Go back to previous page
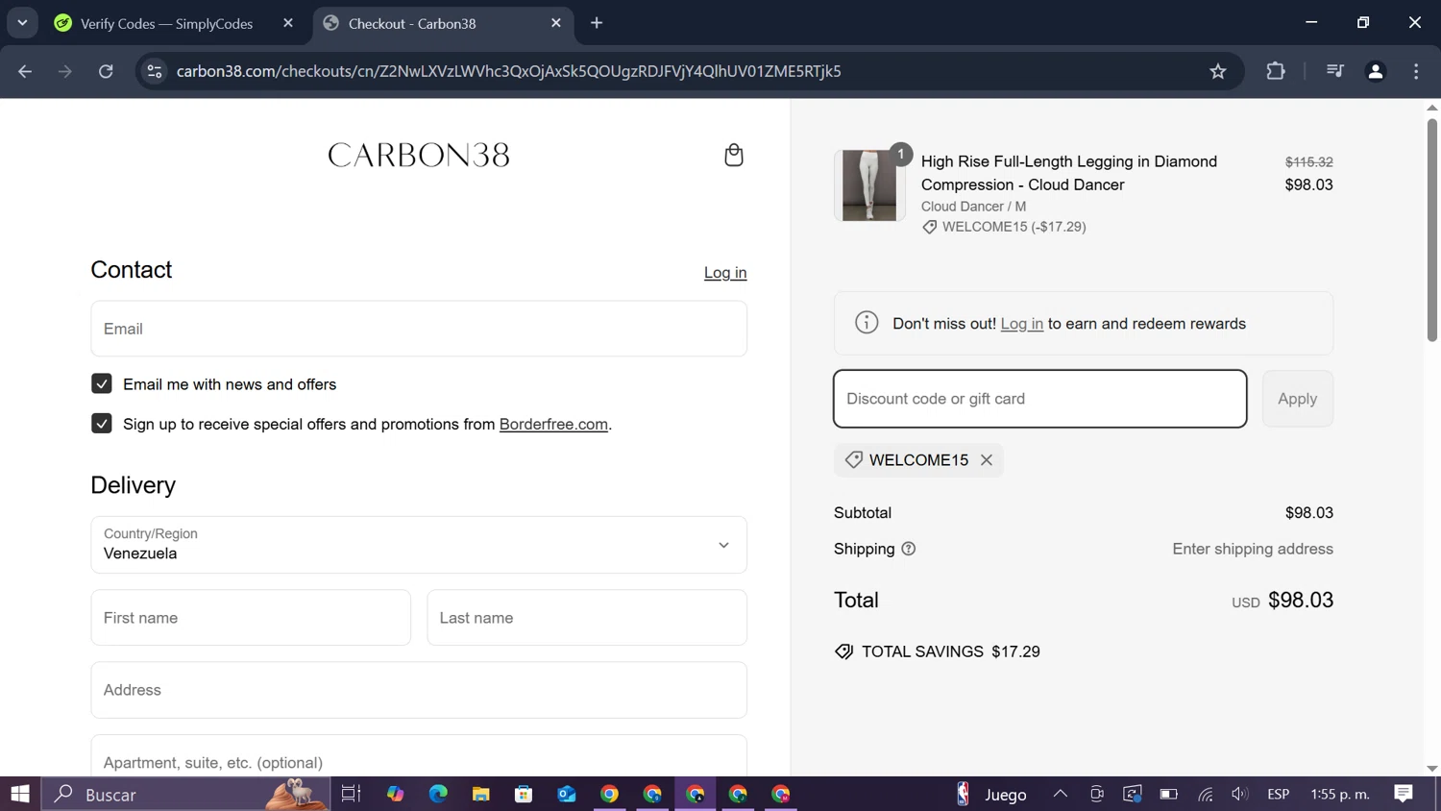1441x811 pixels. (25, 71)
